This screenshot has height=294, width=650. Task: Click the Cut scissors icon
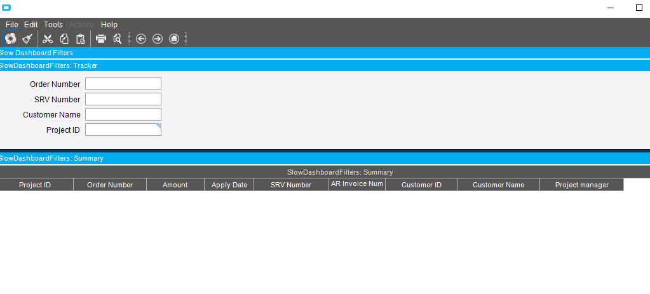48,39
